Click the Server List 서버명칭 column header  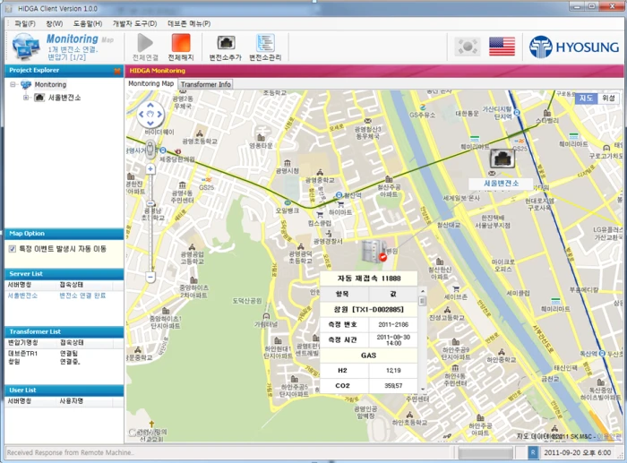pos(31,285)
